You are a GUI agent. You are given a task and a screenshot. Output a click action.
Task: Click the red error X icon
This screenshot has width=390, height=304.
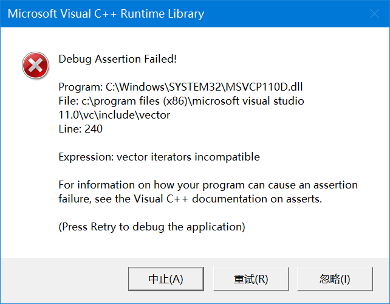(35, 65)
